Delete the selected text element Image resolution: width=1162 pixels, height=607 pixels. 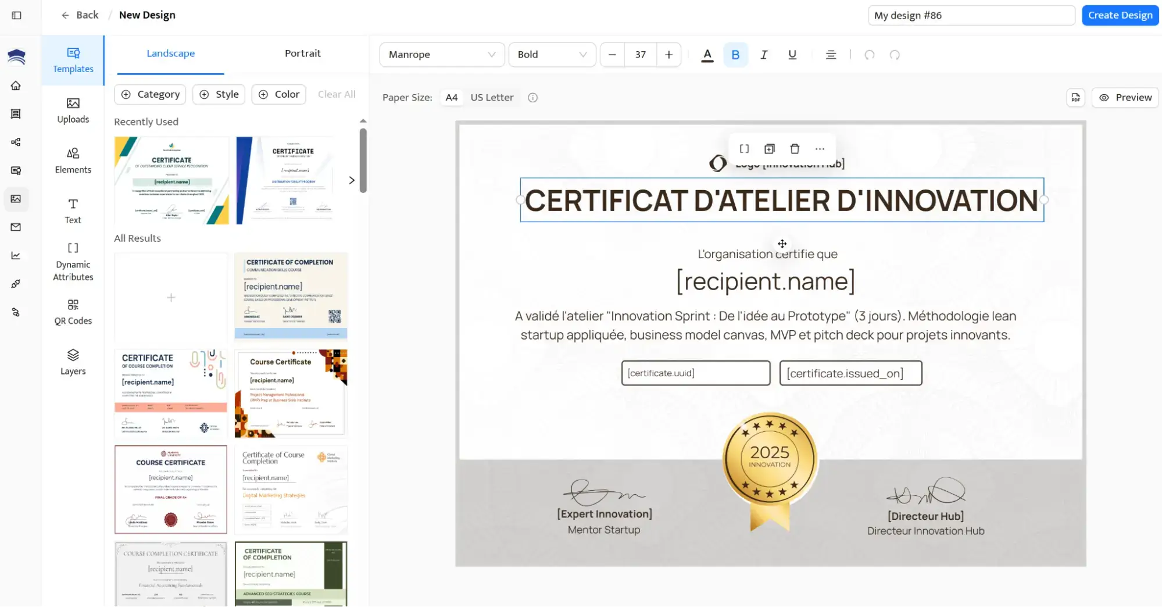(795, 149)
